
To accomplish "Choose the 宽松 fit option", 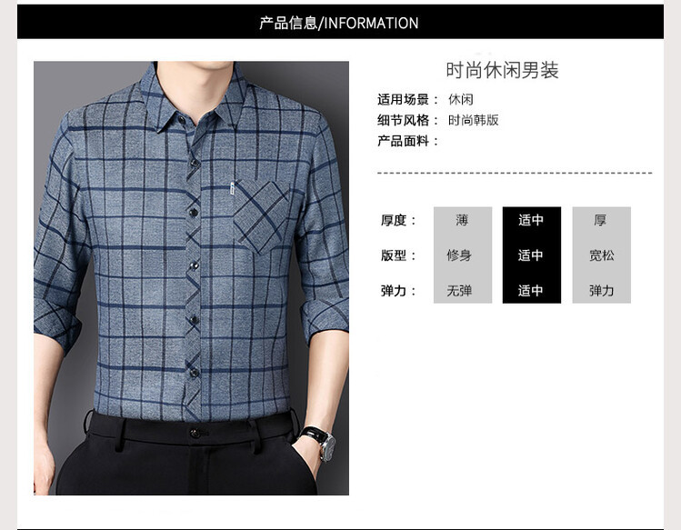I will tap(601, 255).
